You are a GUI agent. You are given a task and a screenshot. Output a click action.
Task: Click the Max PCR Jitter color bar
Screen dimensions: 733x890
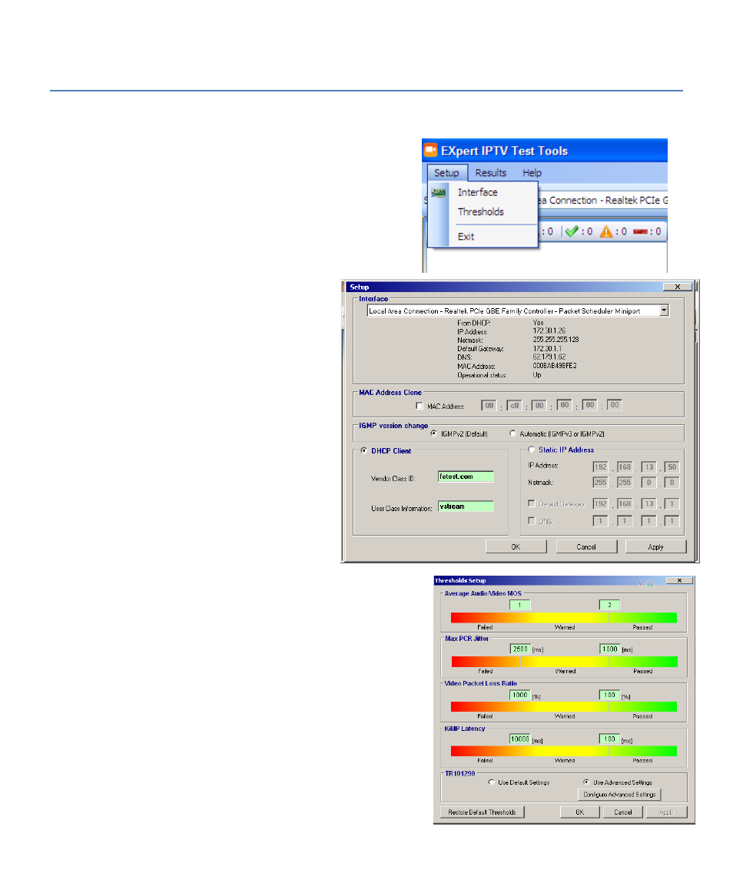click(x=565, y=662)
